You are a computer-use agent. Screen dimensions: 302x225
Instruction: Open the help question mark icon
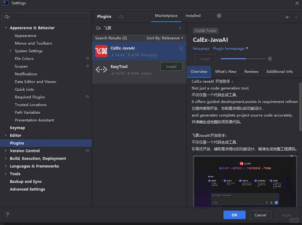(7, 215)
